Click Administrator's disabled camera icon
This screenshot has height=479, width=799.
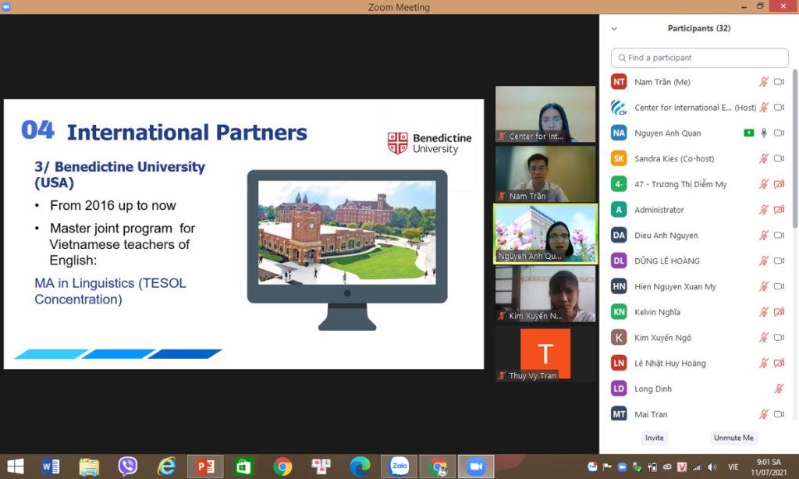(x=779, y=209)
